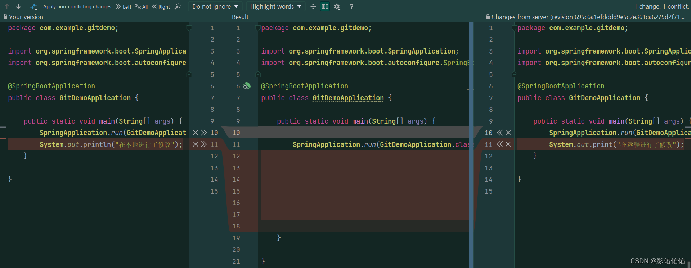Click line number 21 in Result gutter
The image size is (691, 268).
[x=236, y=261]
